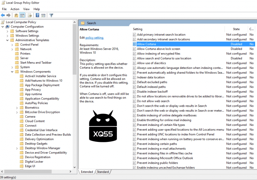Click the Back arrow in toolbar
The image size is (257, 180).
(x=3, y=15)
